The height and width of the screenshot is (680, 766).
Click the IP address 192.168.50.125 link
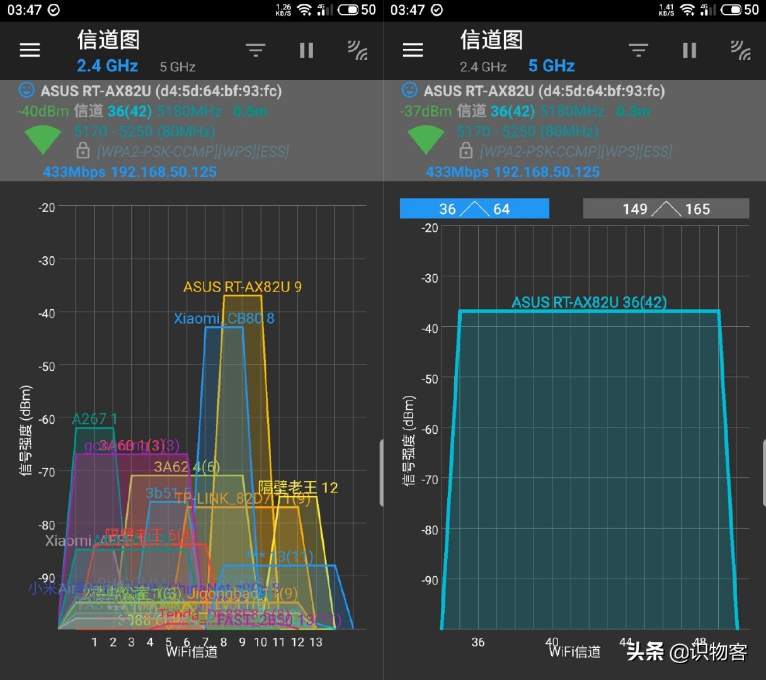[x=165, y=172]
